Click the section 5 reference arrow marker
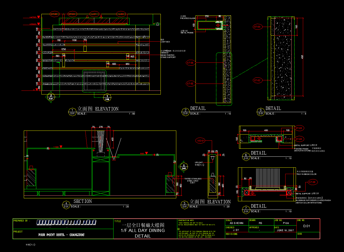The width and height of the screenshot is (344, 252). [183, 167]
